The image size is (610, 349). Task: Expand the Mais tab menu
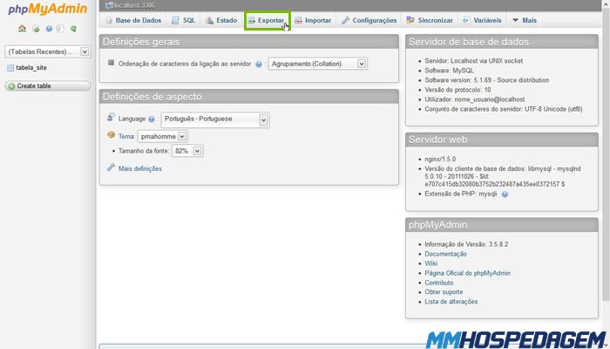(x=524, y=20)
